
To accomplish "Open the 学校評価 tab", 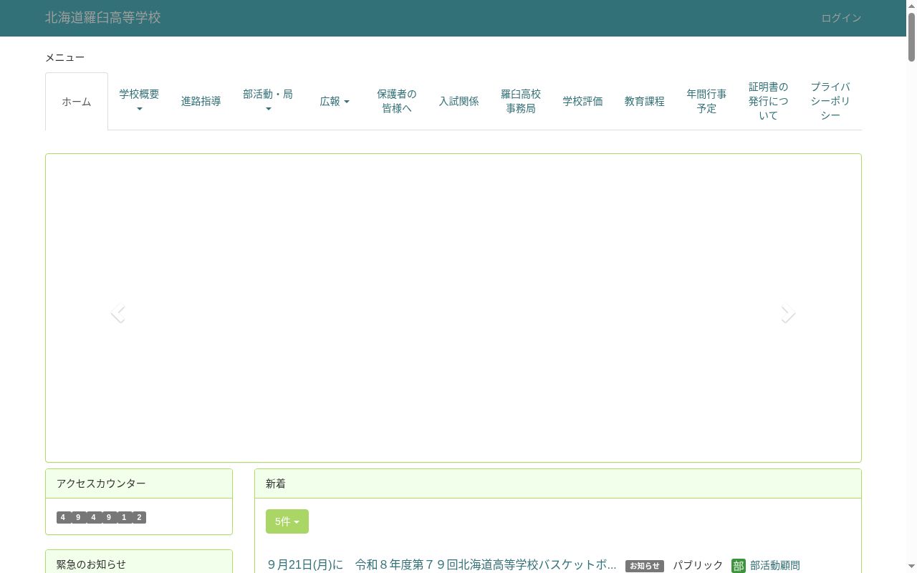I will coord(582,101).
